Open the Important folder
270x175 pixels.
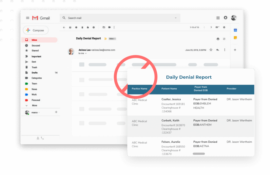[x=36, y=56]
